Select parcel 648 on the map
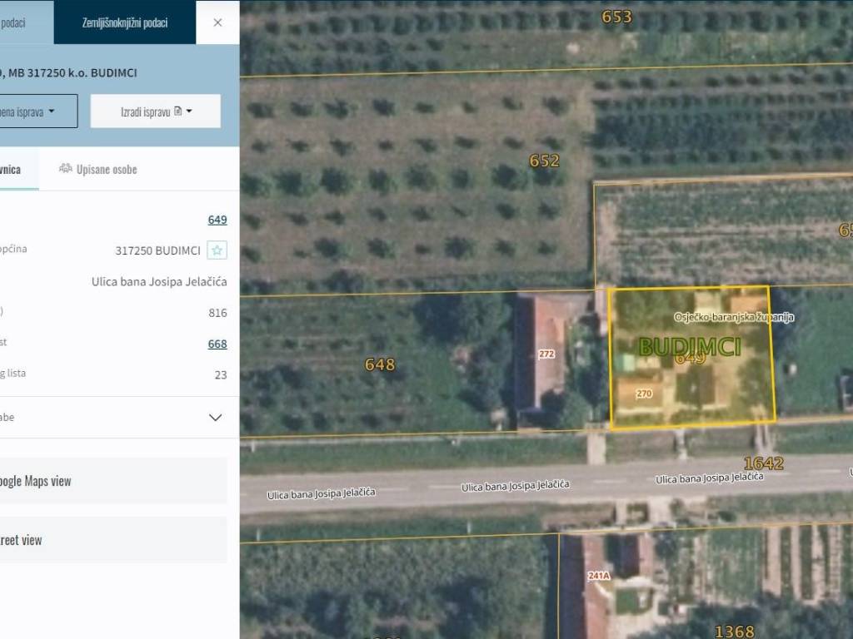This screenshot has height=639, width=853. point(380,364)
